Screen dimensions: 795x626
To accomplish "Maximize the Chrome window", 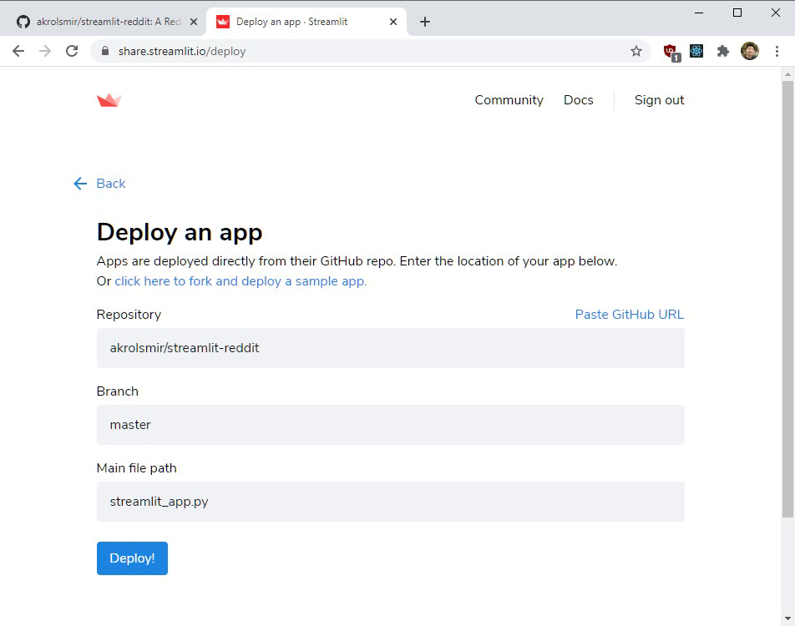I will point(737,13).
